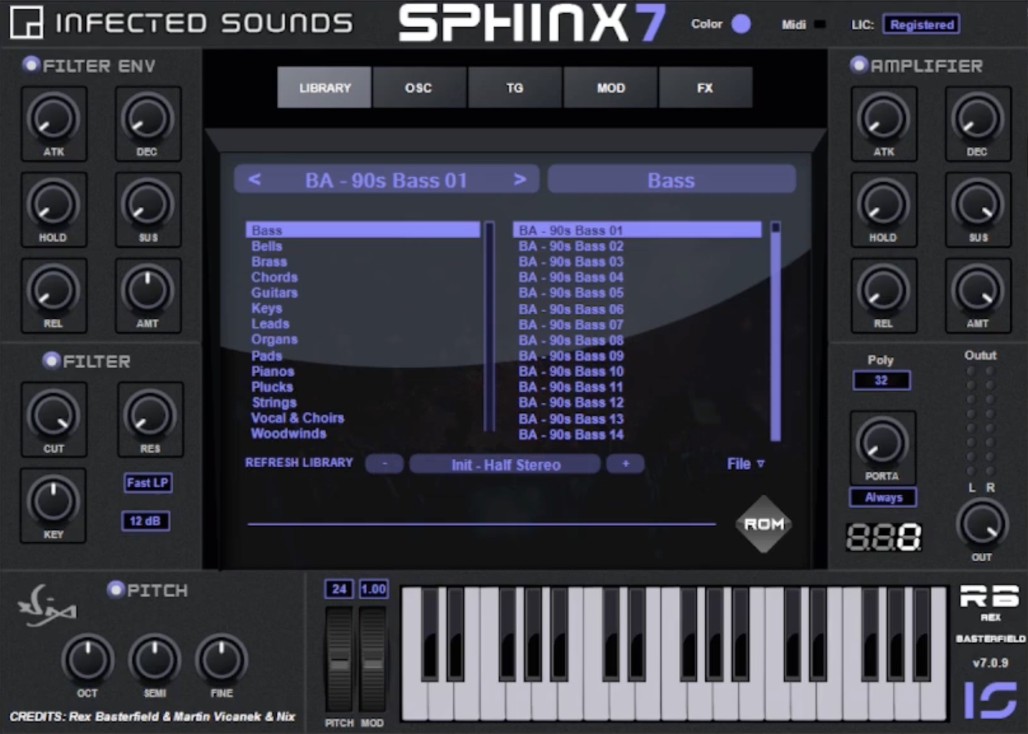Viewport: 1028px width, 734px height.
Task: Click the Filter Env AMT knob
Action: point(148,291)
